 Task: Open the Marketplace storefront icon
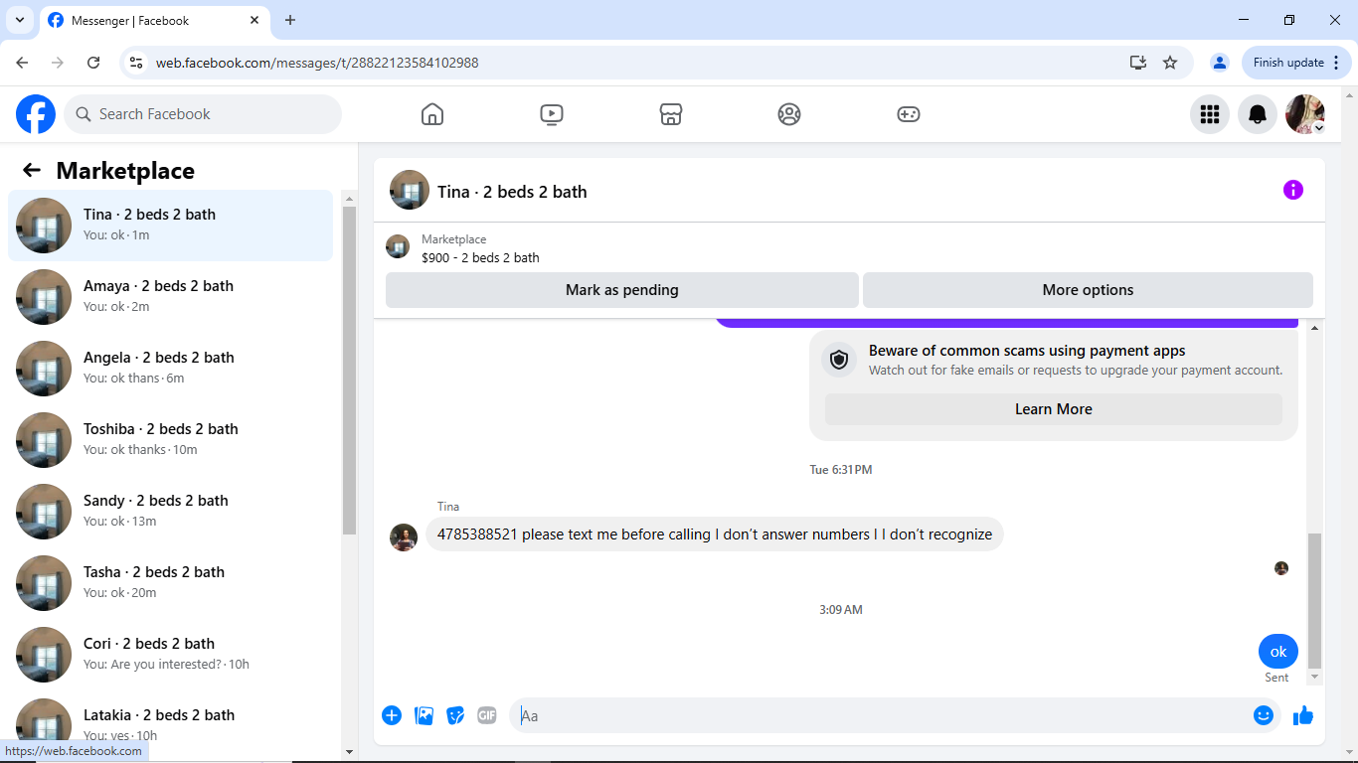click(x=671, y=114)
